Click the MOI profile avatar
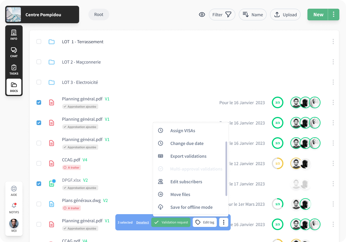Image resolution: width=346 pixels, height=242 pixels. (14, 224)
